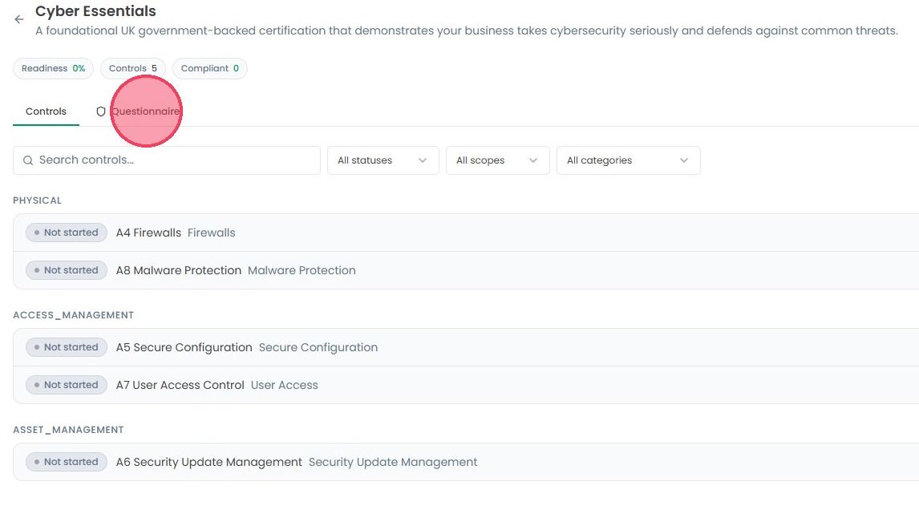Viewport: 919px width, 514px height.
Task: Click the ASSET_MANAGEMENT category heading
Action: [x=68, y=430]
